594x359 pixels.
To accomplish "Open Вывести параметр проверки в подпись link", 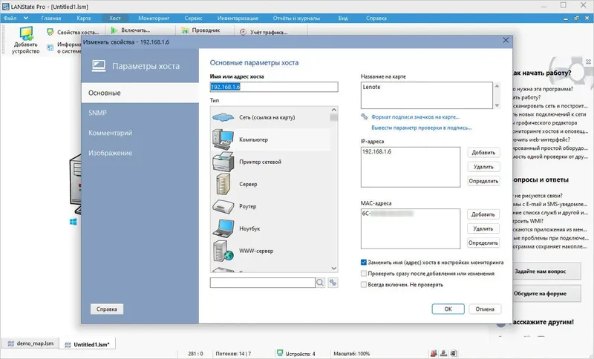I will pos(421,128).
